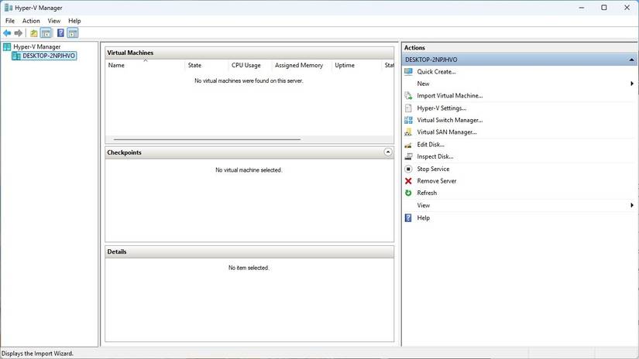Collapse the DESKTOP-2NPJHVO actions section arrow
Screen dimensions: 639x359
tap(631, 60)
